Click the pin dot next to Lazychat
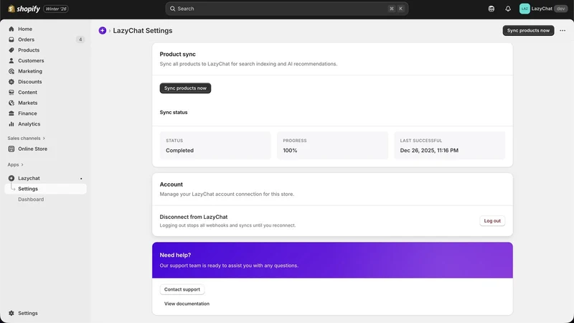 (81, 179)
